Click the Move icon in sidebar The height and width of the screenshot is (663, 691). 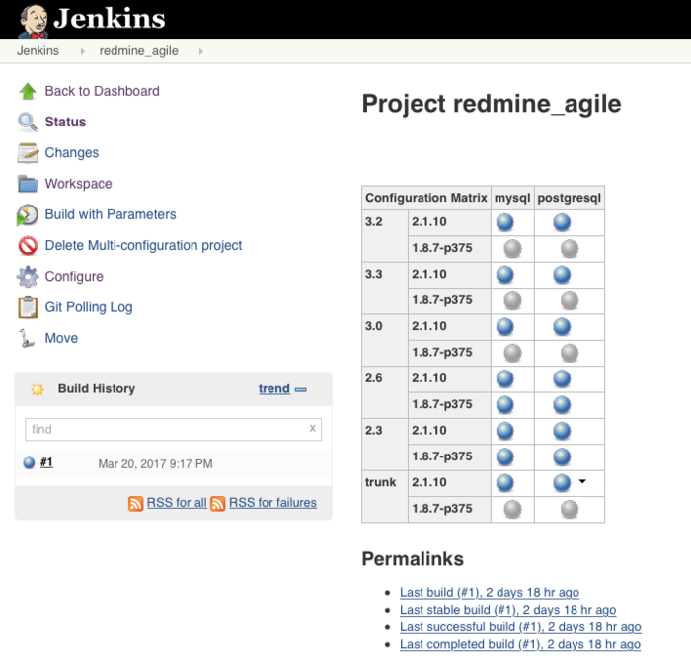click(x=28, y=338)
